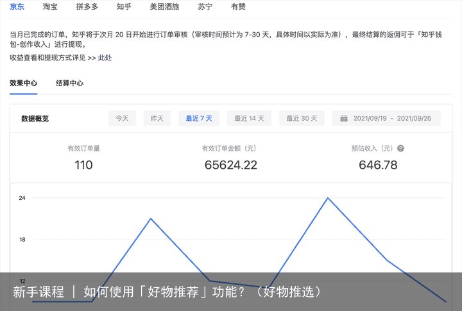Select the 最近 14 天 range

click(249, 118)
